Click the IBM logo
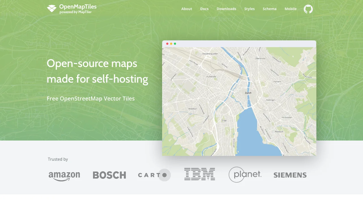 pyautogui.click(x=200, y=174)
